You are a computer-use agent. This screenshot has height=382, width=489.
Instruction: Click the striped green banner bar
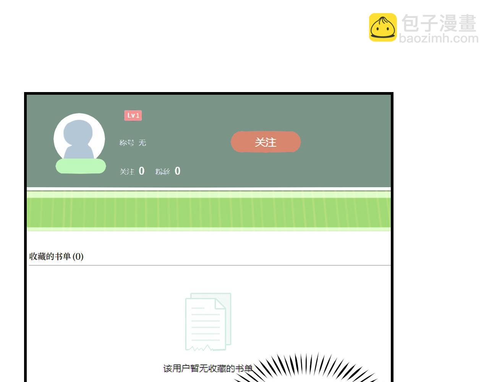click(x=209, y=213)
